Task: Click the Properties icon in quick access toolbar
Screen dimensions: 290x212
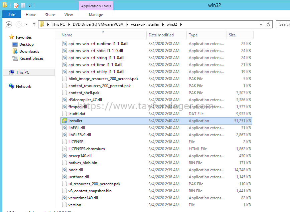Action: (x=16, y=5)
